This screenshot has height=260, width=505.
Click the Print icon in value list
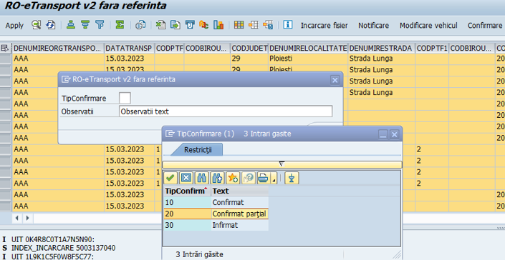264,178
